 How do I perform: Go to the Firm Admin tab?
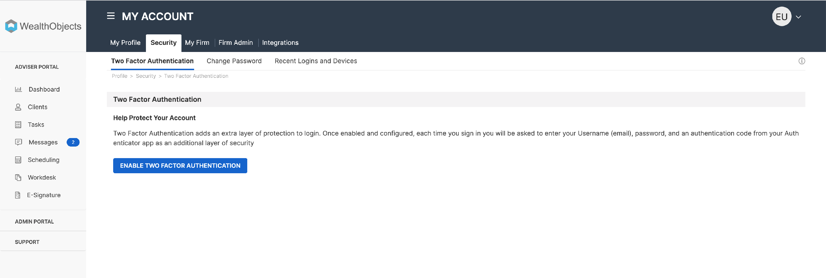click(236, 43)
